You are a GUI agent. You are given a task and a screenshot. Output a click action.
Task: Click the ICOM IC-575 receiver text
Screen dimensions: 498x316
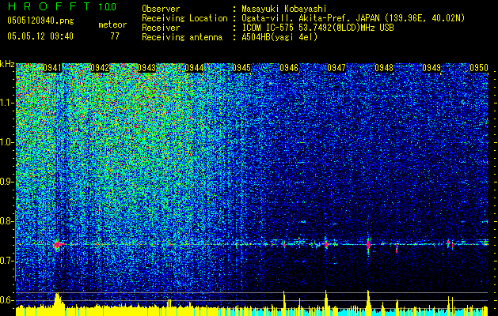[x=317, y=28]
